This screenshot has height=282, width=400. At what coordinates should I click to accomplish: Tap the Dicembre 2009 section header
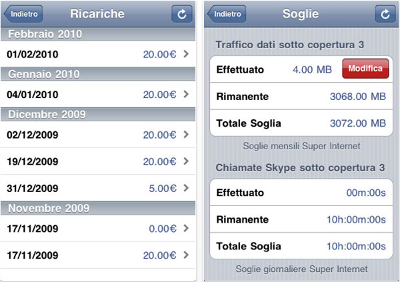click(99, 115)
